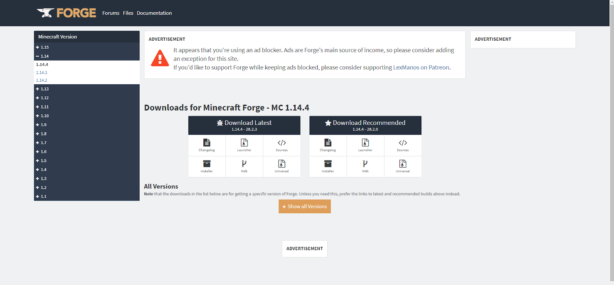Expand the 1.11 version group
Viewport: 614px width, 285px height.
coord(87,107)
